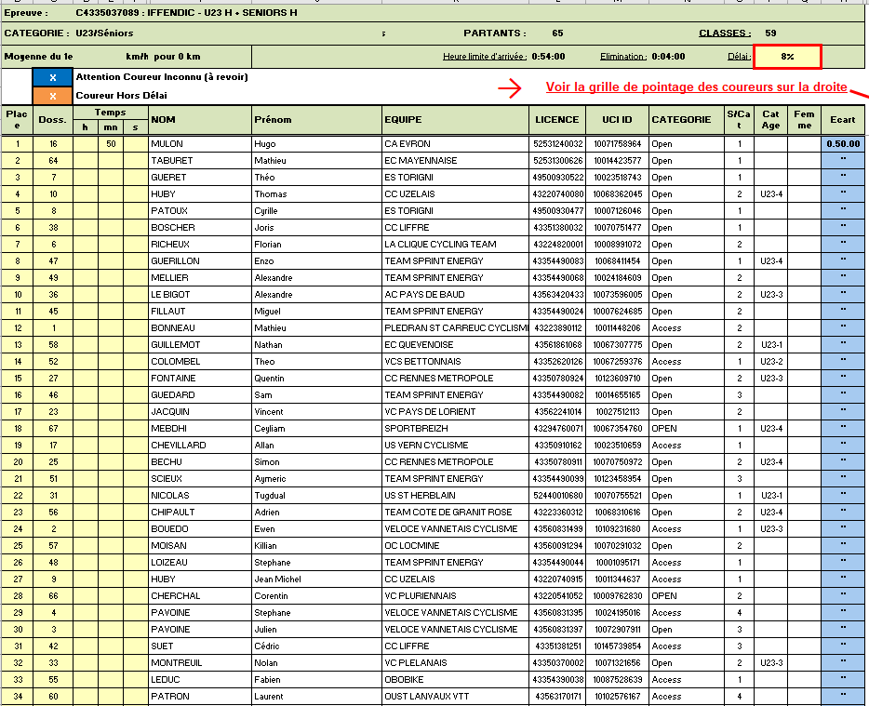Select the EQUIPE column header

456,120
